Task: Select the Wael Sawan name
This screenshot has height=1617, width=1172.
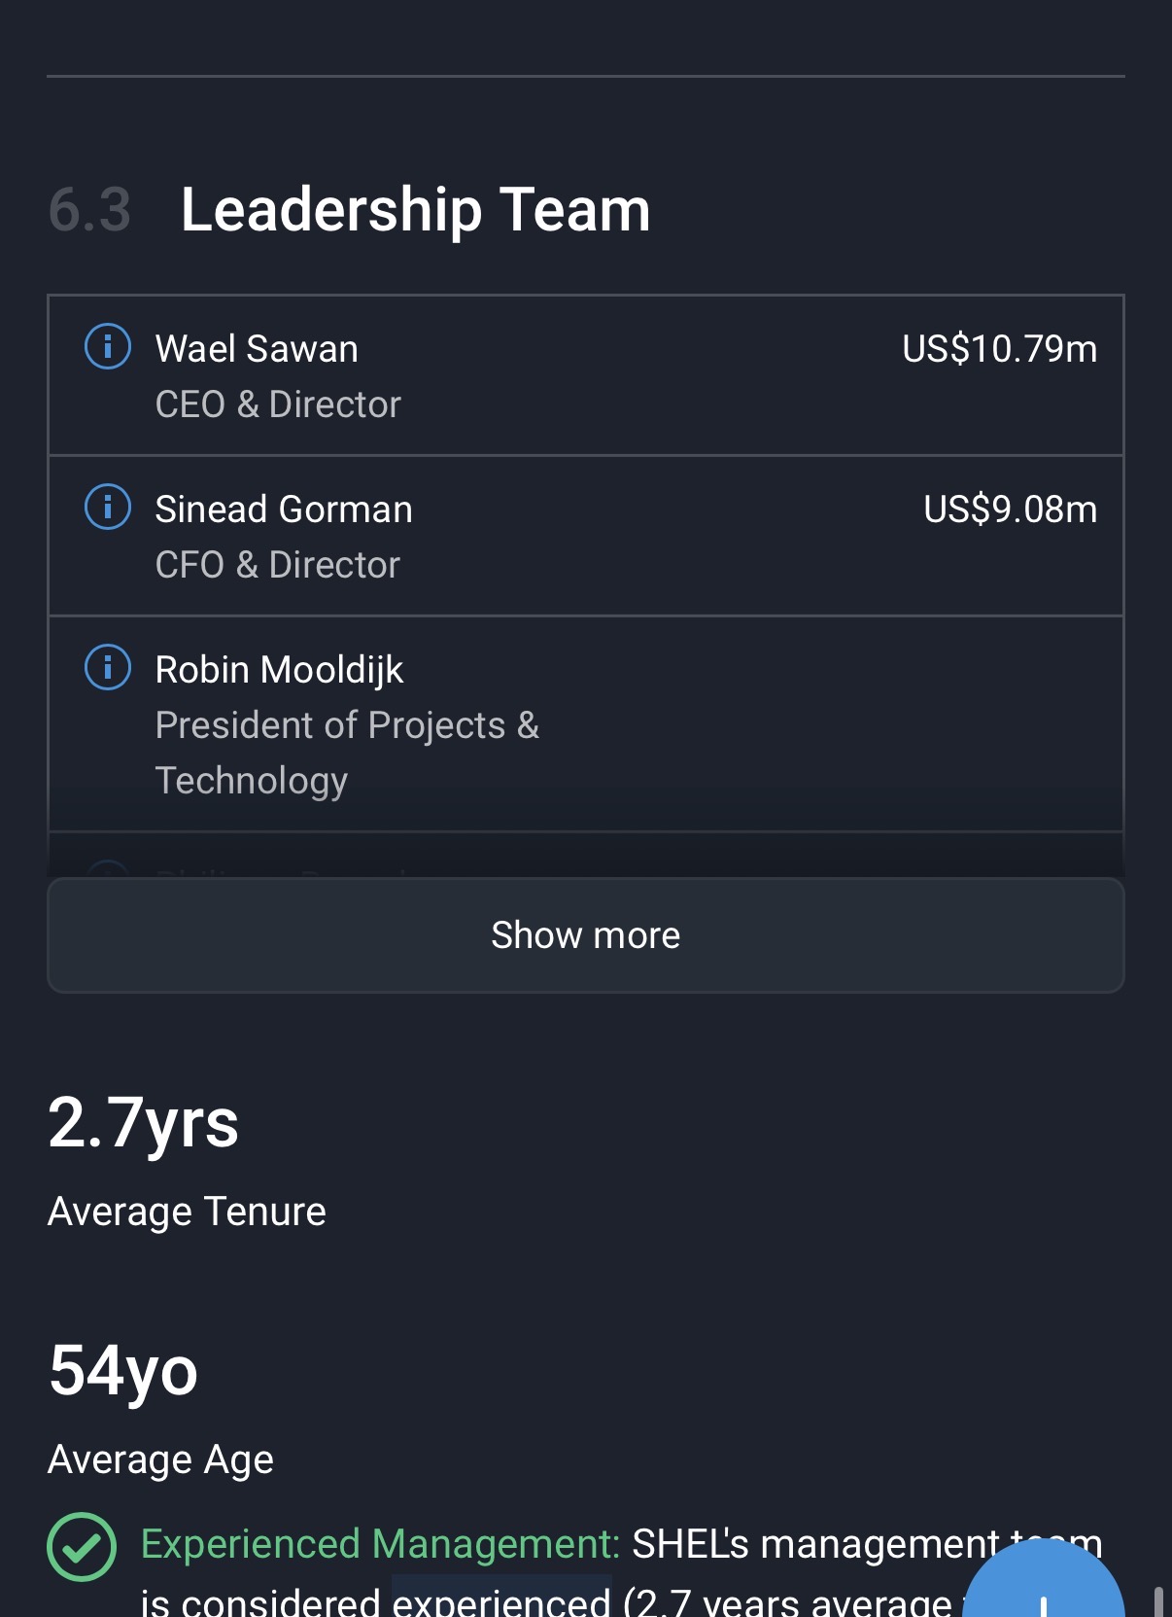Action: click(257, 349)
